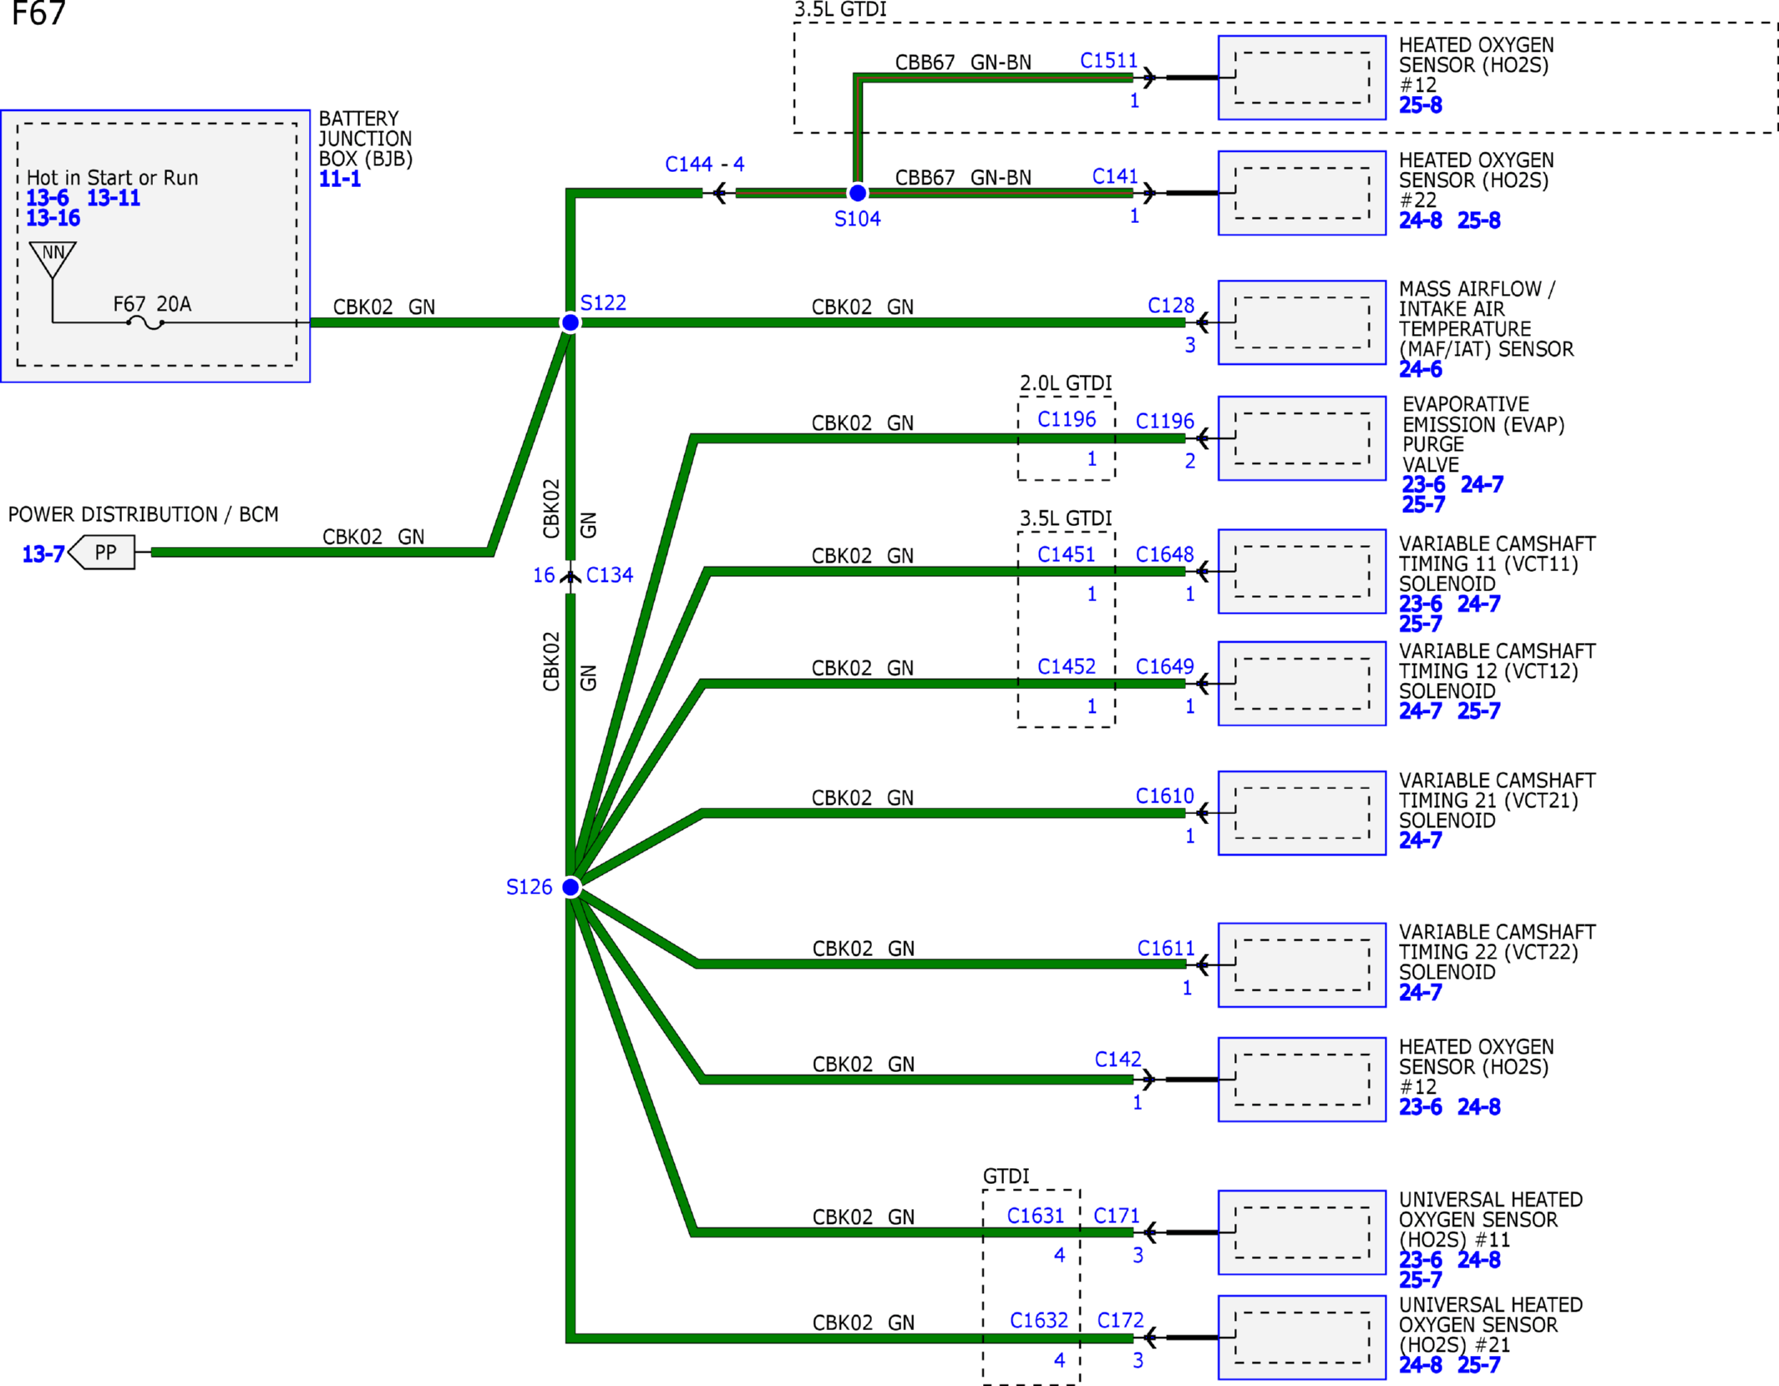Screen dimensions: 1779x1386
Task: Open page reference 13-16 in the BJB
Action: (53, 218)
